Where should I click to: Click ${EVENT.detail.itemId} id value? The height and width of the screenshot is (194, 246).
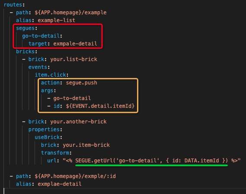(100, 106)
